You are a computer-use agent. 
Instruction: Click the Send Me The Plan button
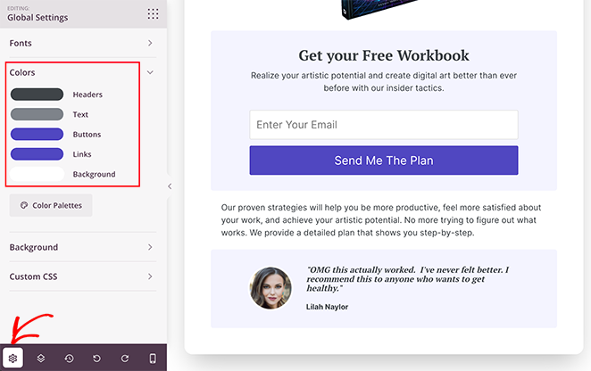[384, 161]
